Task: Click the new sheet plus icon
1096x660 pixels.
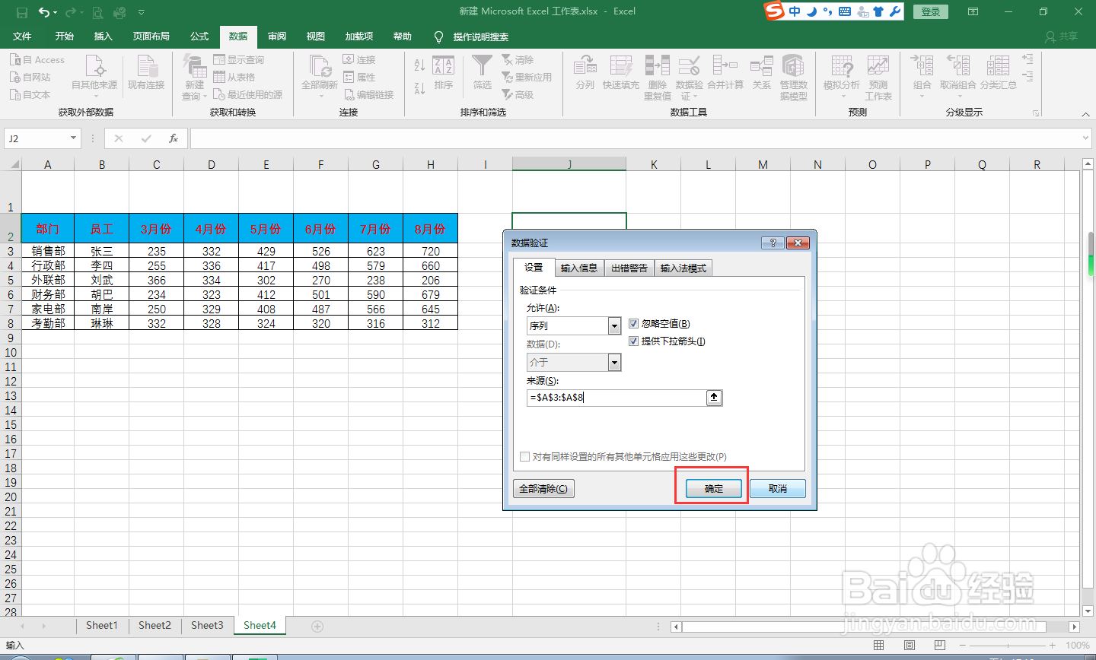Action: click(x=317, y=627)
